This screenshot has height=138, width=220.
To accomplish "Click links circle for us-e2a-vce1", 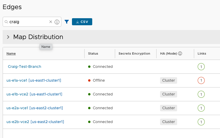I will [201, 108].
